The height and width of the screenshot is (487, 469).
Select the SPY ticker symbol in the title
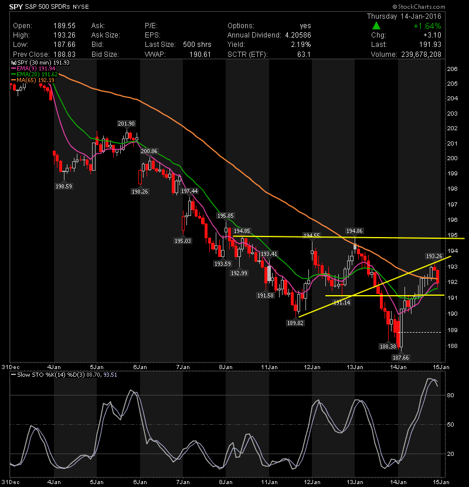(16, 6)
